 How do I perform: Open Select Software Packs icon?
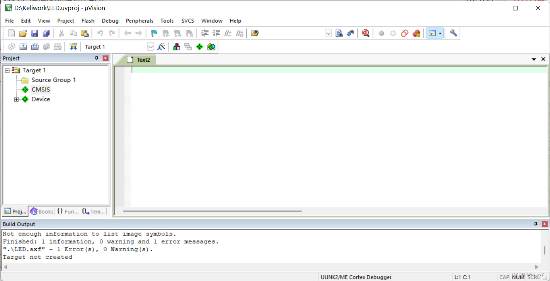[211, 47]
